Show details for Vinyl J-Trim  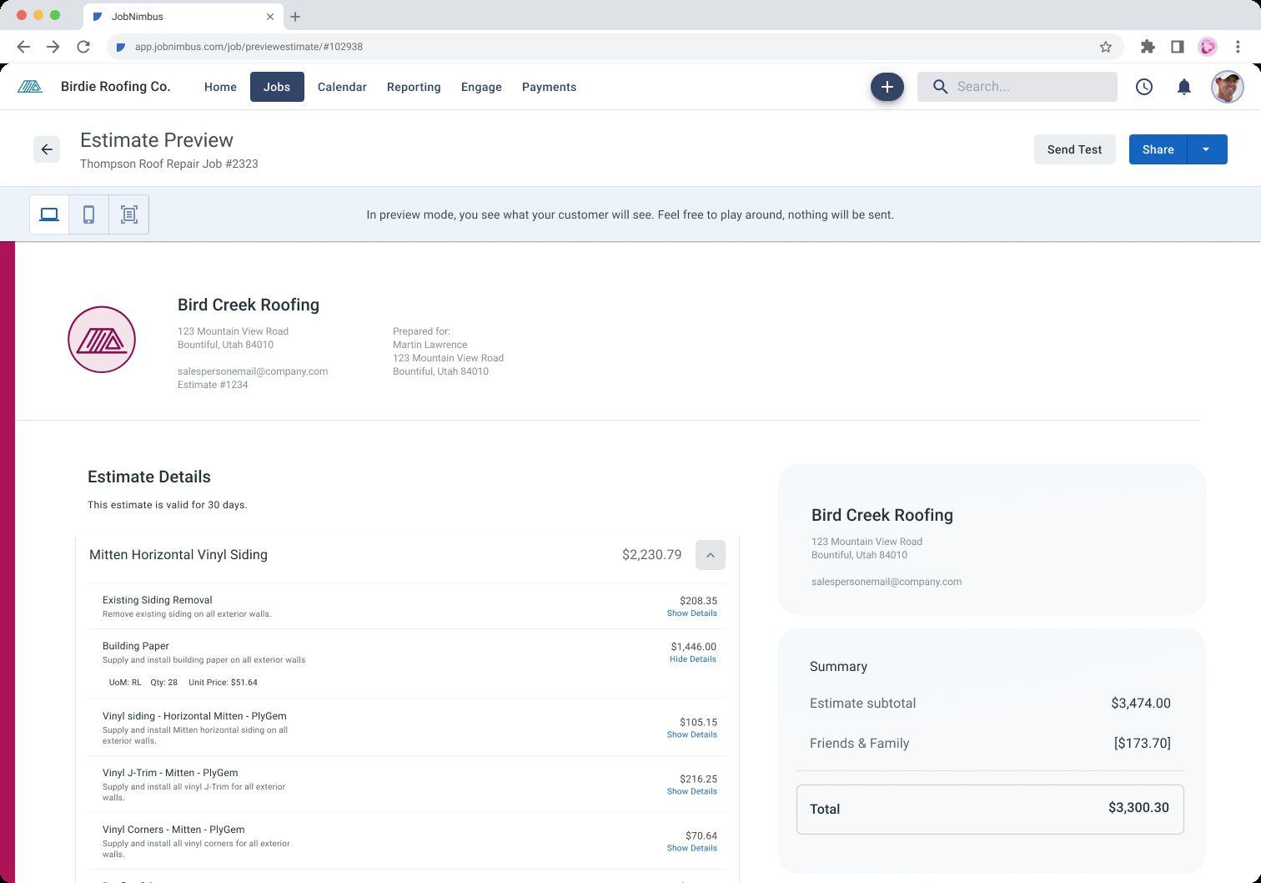pyautogui.click(x=691, y=792)
